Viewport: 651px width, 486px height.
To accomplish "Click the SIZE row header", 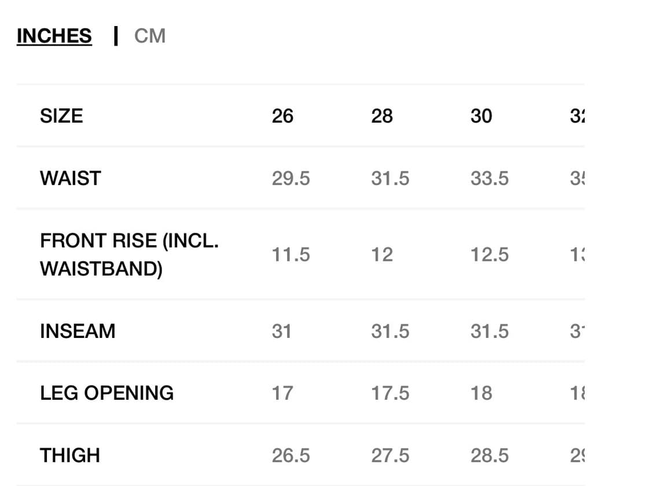I will pyautogui.click(x=61, y=116).
